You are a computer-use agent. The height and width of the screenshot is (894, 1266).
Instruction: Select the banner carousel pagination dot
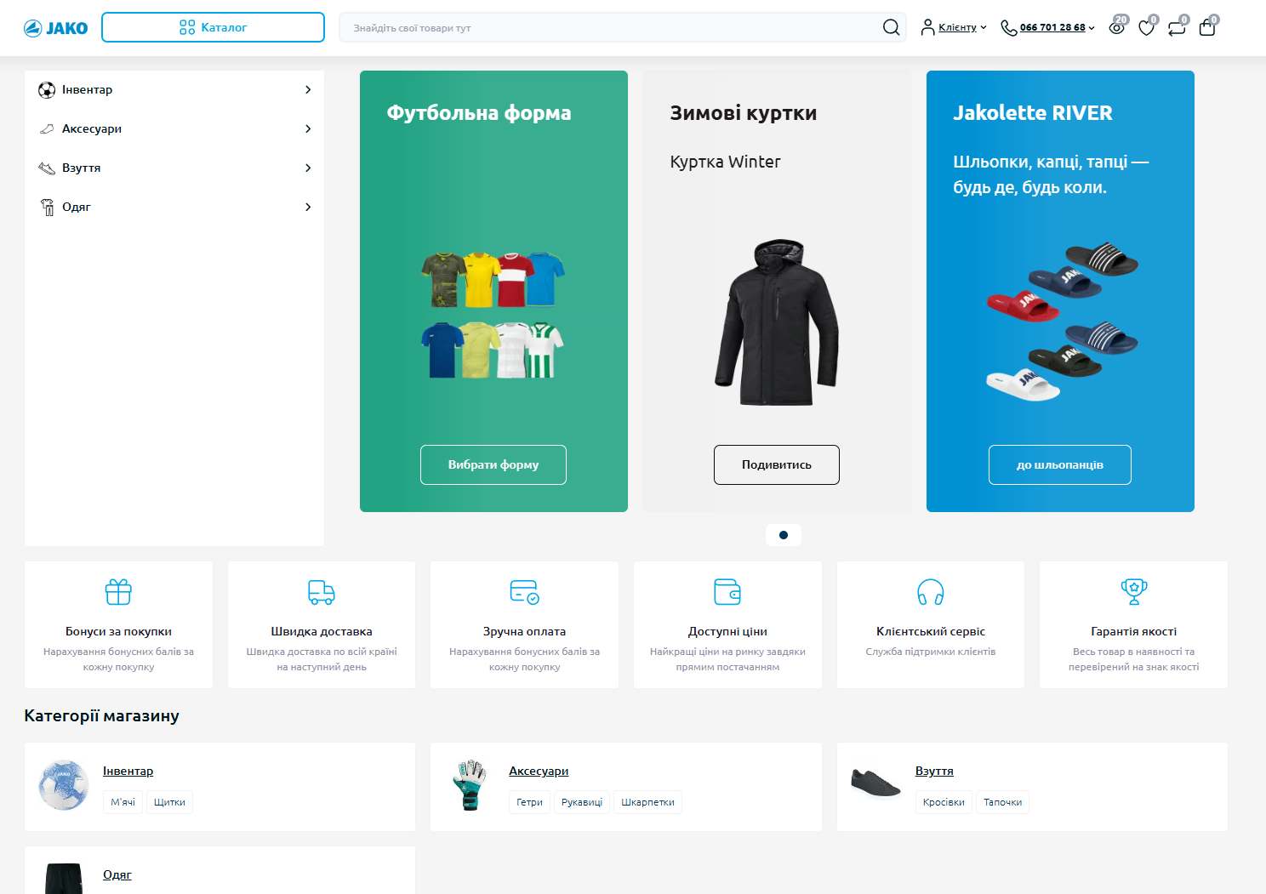click(x=784, y=535)
